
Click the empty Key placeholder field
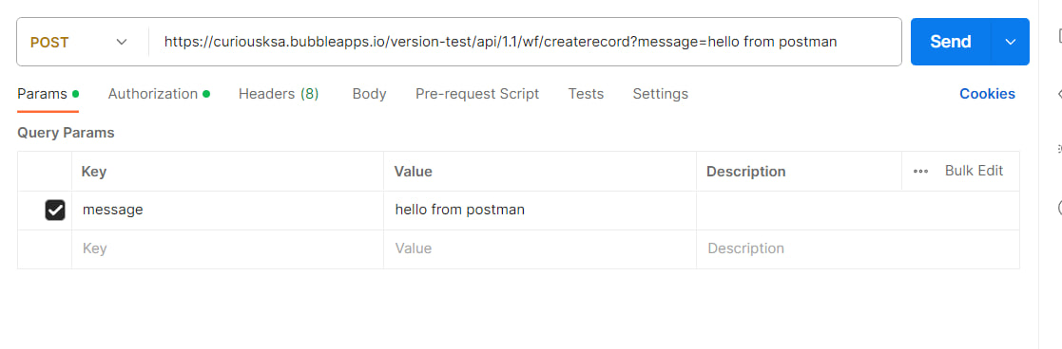pos(227,248)
